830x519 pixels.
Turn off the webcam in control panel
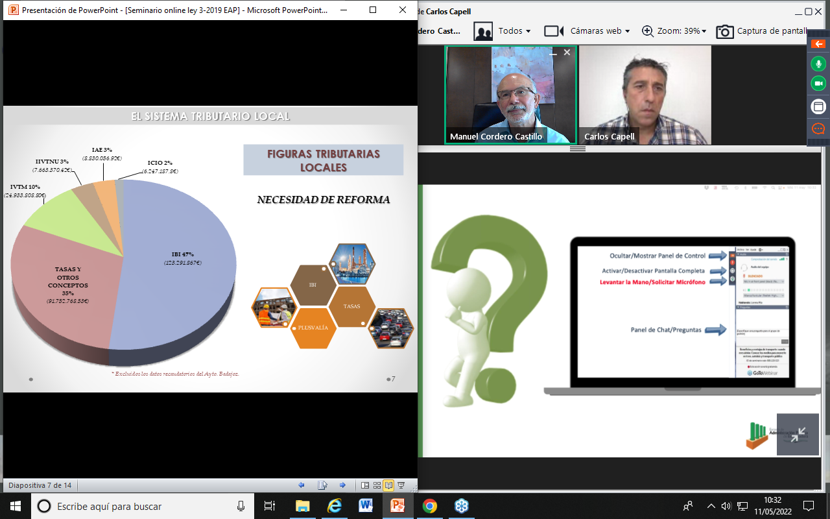818,84
